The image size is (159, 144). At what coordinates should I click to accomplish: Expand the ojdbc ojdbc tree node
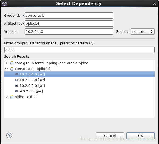(x=6, y=97)
